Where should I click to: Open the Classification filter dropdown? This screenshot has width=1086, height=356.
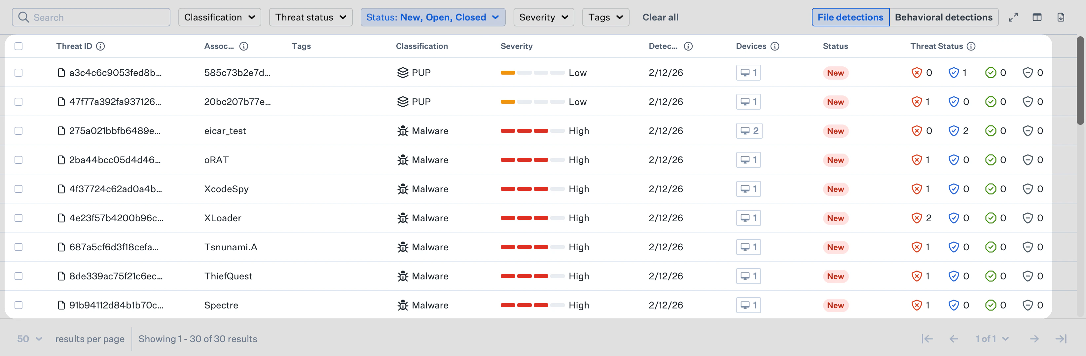(x=219, y=17)
